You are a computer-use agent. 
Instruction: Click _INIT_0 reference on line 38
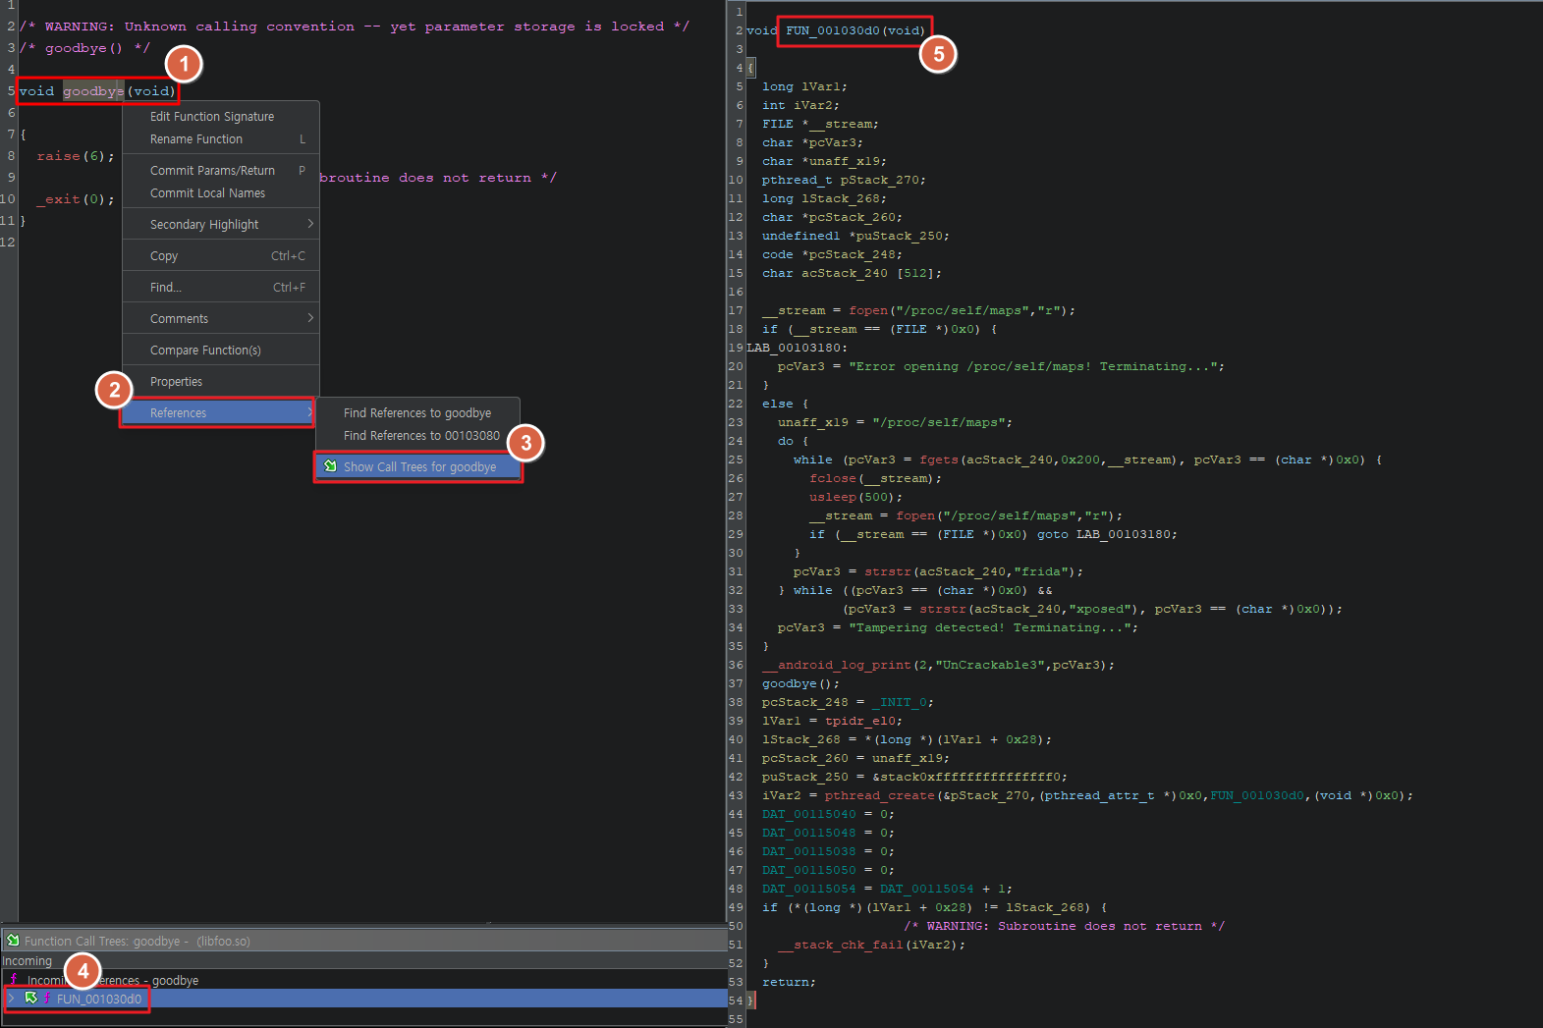(x=900, y=702)
